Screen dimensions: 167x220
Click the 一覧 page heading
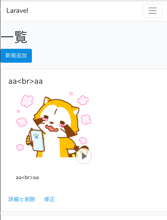(x=14, y=37)
